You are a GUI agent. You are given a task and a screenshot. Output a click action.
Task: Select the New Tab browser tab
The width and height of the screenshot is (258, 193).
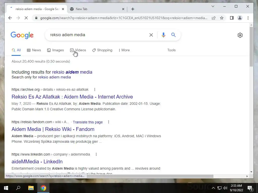point(97,9)
